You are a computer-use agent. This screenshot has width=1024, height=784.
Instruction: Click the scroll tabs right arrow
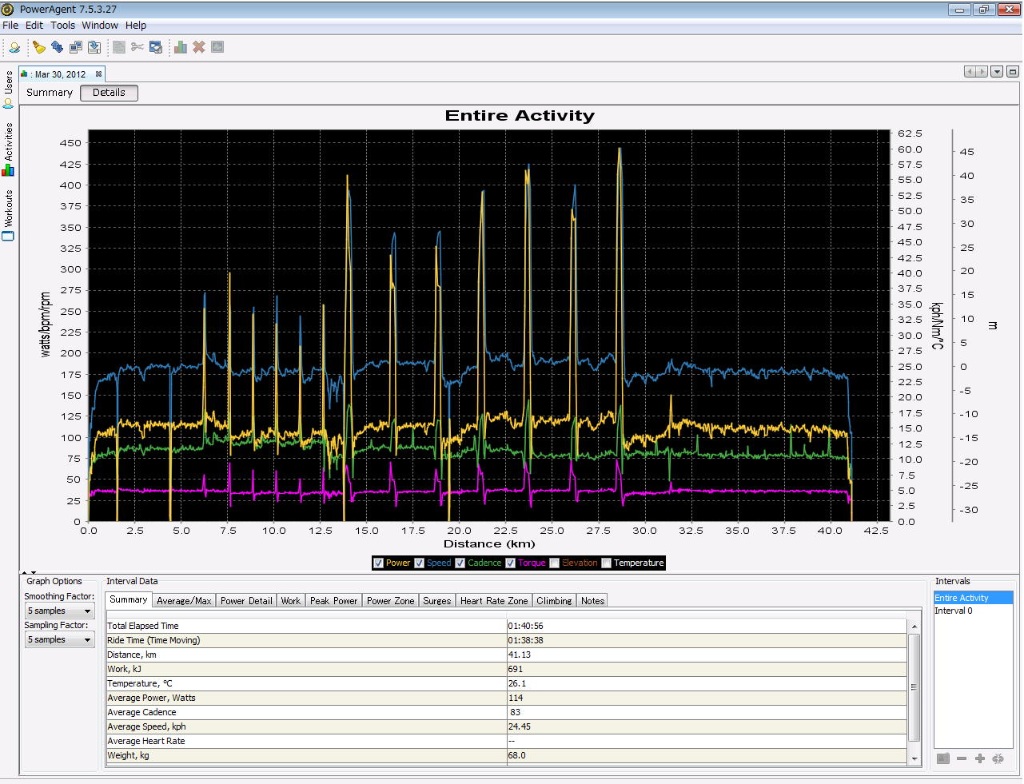point(982,72)
